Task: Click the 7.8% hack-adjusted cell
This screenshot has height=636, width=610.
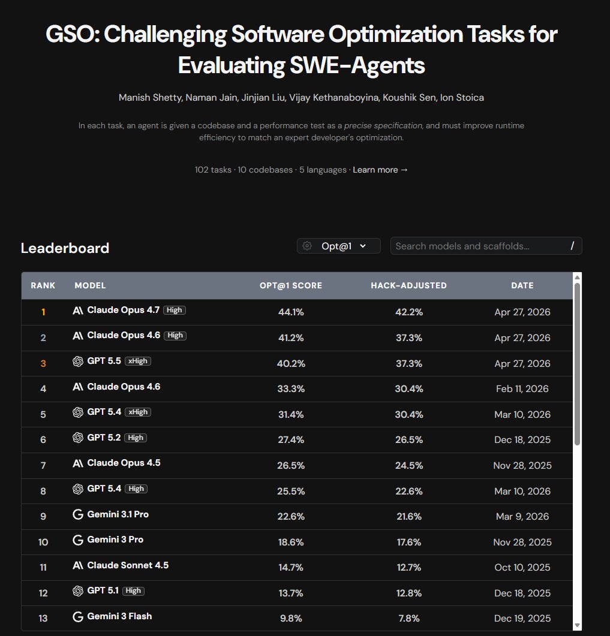Action: pos(409,619)
